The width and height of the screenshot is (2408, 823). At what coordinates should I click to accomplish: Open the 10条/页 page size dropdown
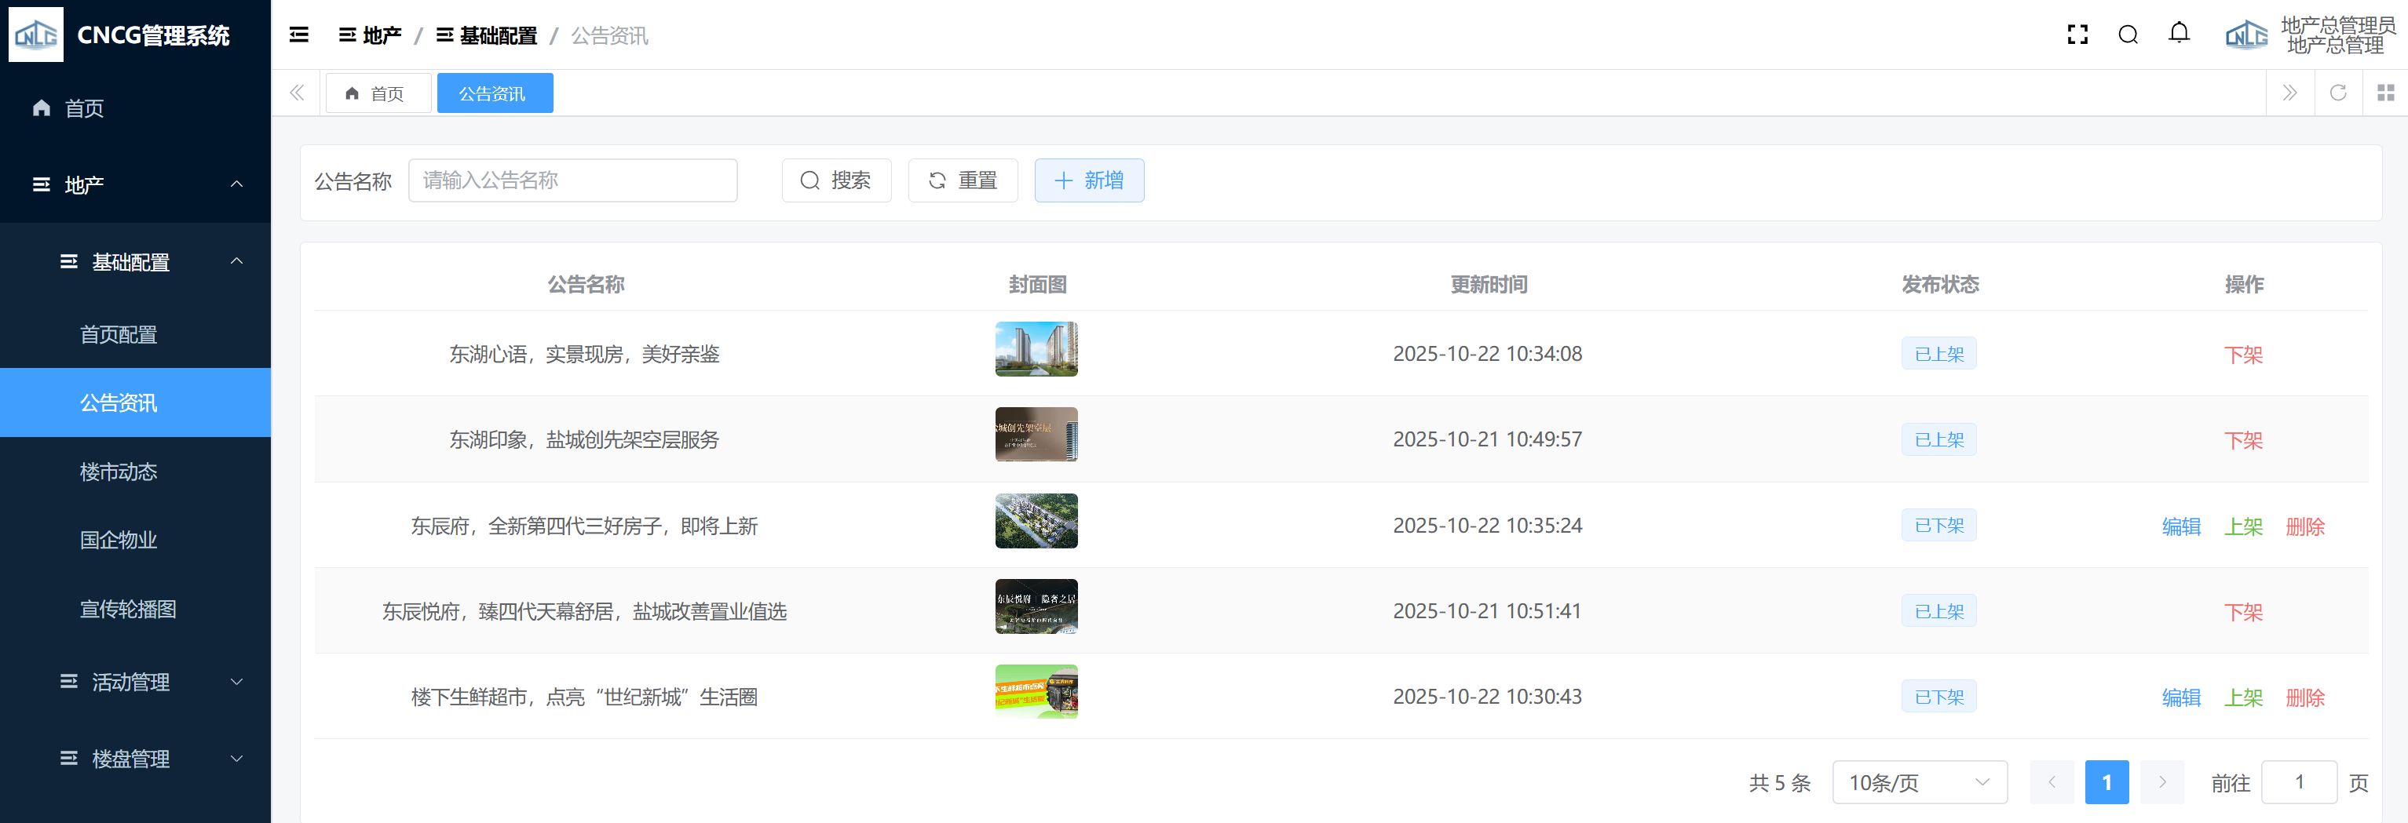point(1919,782)
